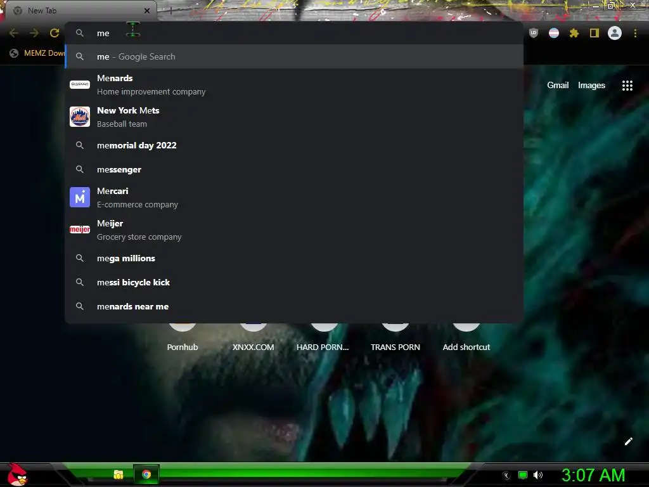
Task: Click the 3:07 AM clock
Action: point(593,475)
